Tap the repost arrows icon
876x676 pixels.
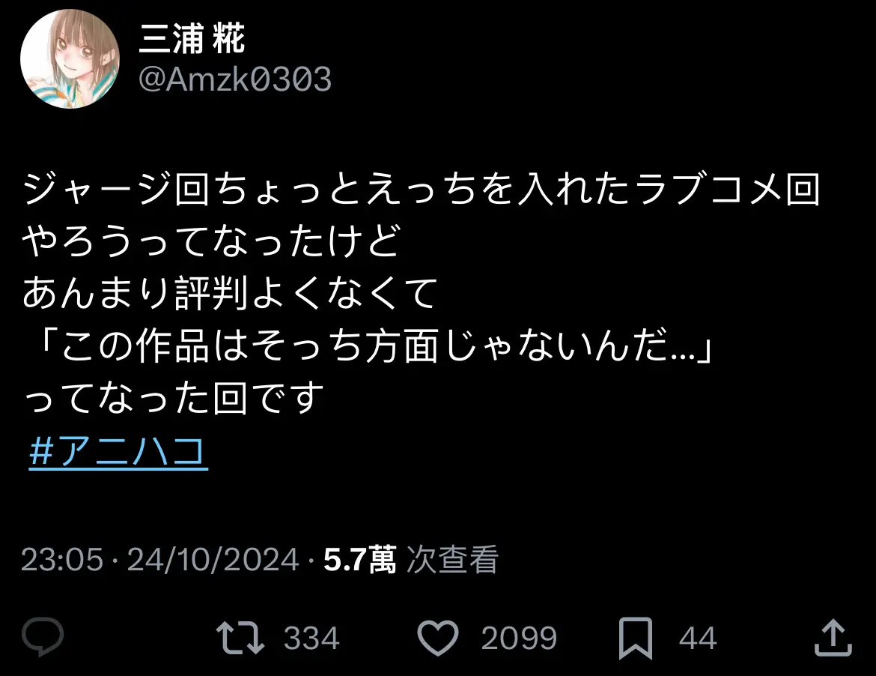pyautogui.click(x=240, y=638)
